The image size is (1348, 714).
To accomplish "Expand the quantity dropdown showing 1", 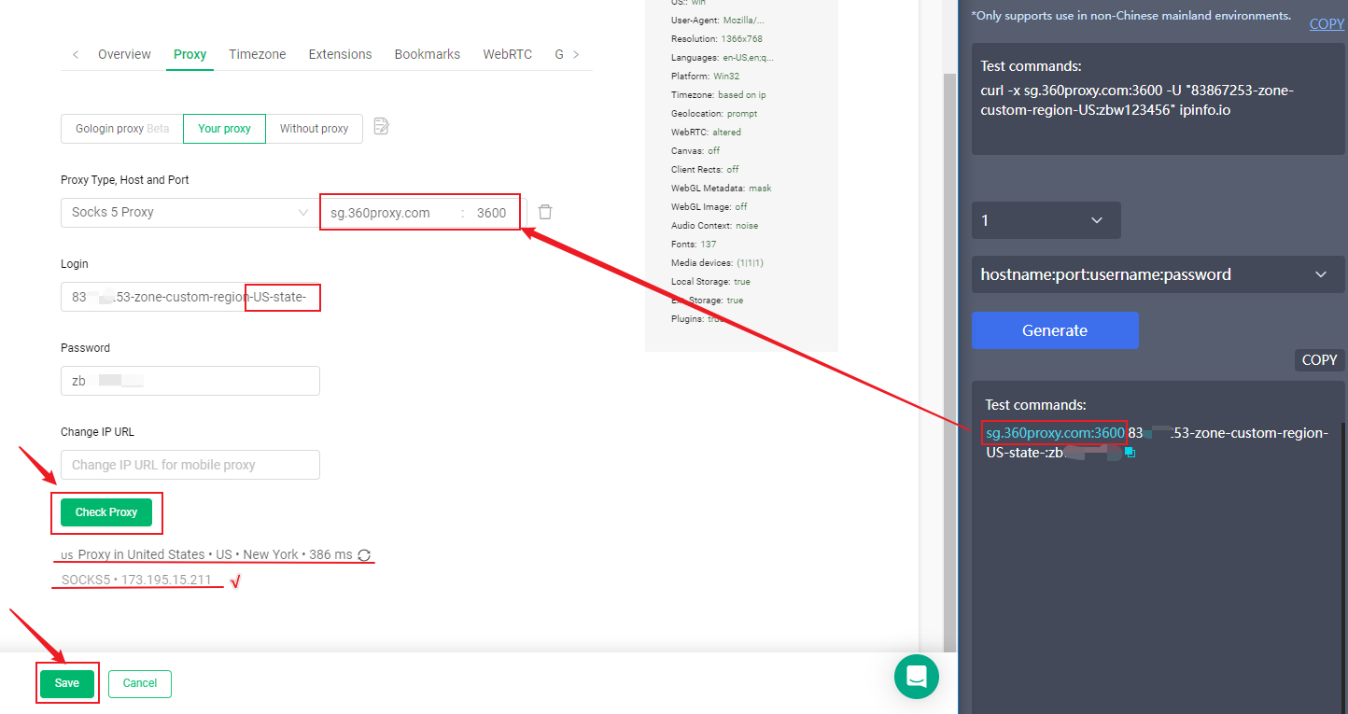I will click(x=1046, y=220).
